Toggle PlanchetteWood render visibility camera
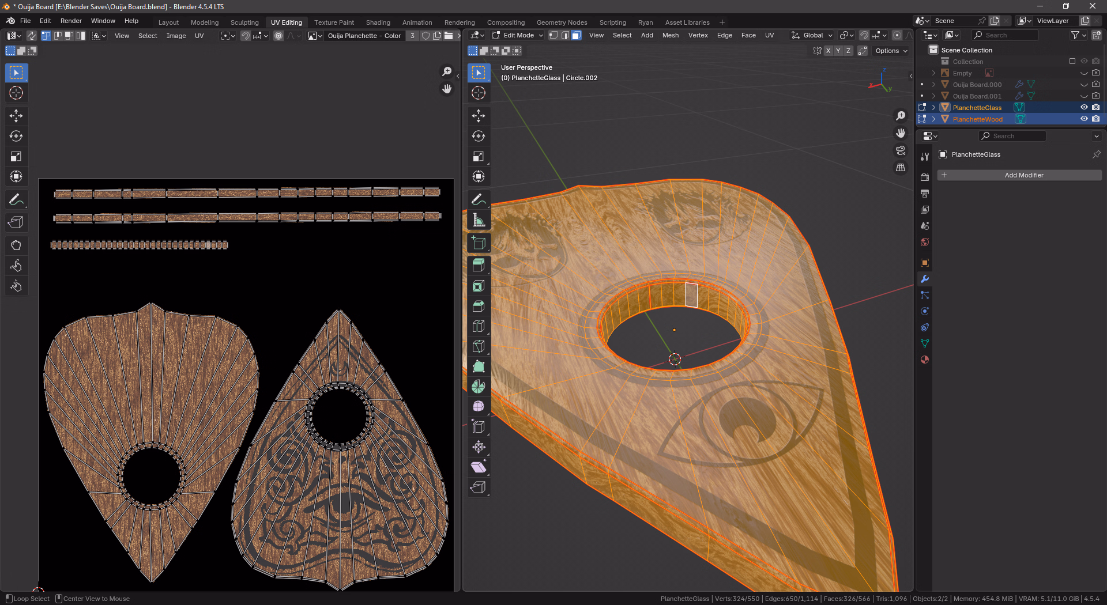Screen dimensions: 1107x605 click(x=1095, y=119)
